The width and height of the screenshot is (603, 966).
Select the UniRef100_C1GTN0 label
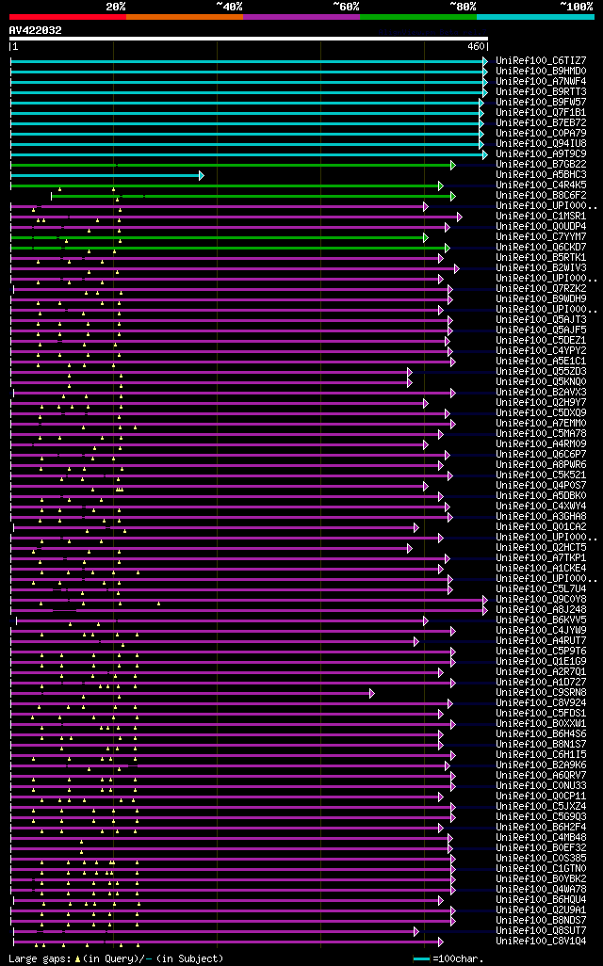pyautogui.click(x=542, y=869)
